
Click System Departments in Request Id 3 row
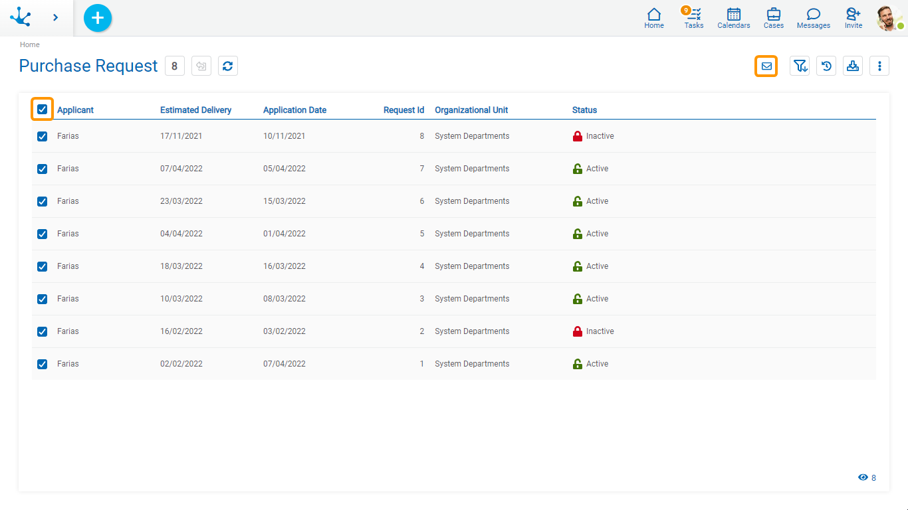pos(472,299)
